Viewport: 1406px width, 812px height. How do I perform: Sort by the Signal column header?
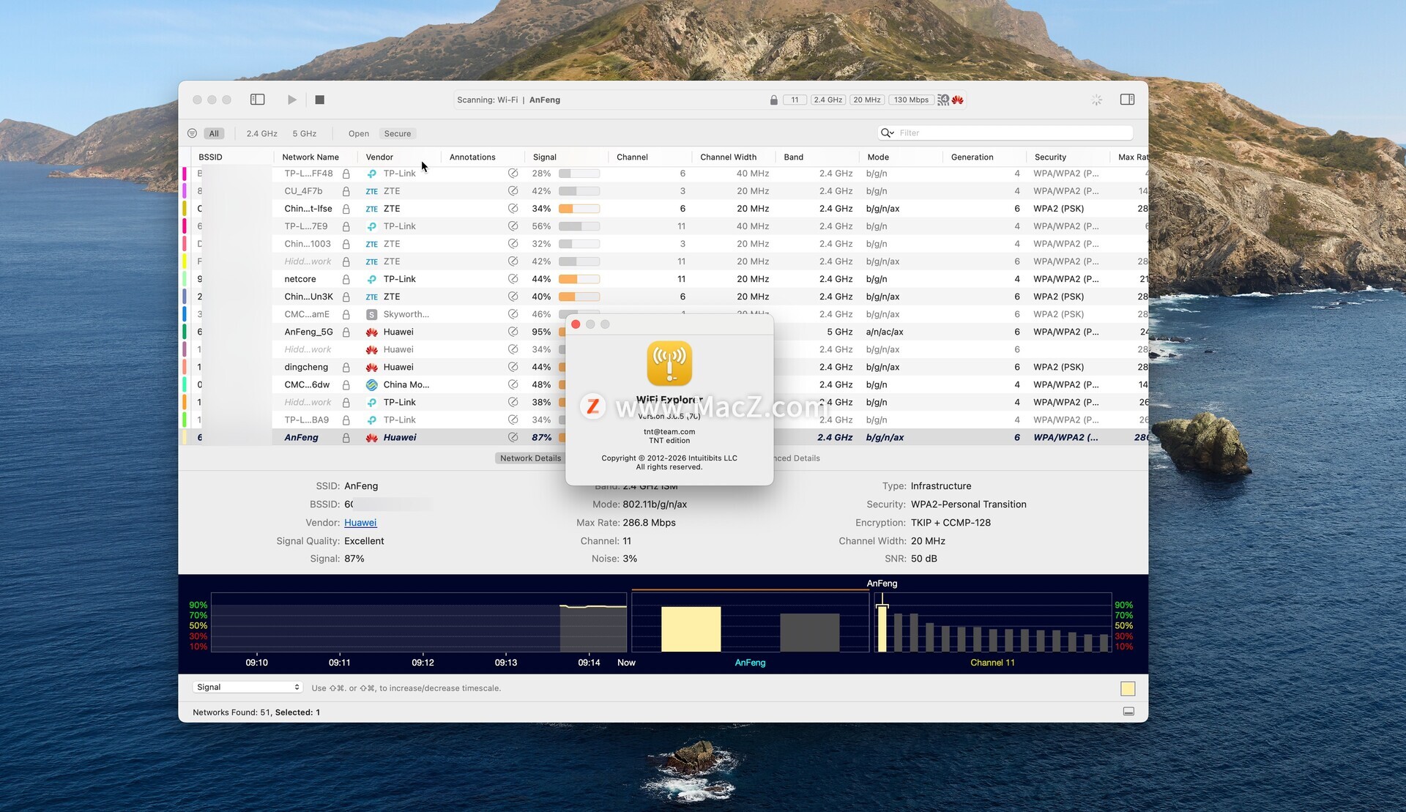pos(545,157)
